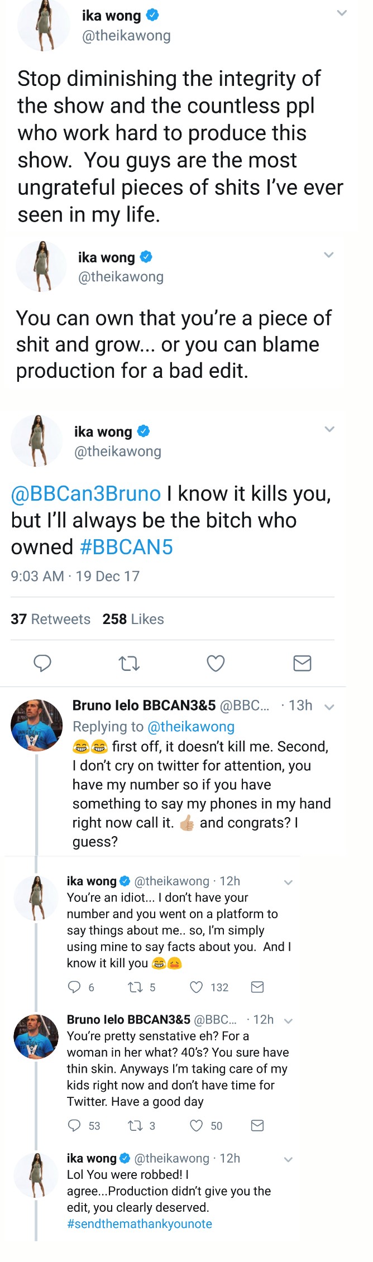The width and height of the screenshot is (373, 1262).
Task: Open replies on the comment with 6 replies
Action: pyautogui.click(x=74, y=987)
